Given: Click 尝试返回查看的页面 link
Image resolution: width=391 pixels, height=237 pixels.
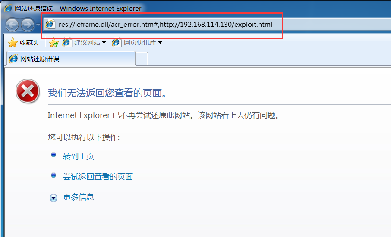Looking at the screenshot, I should [98, 177].
